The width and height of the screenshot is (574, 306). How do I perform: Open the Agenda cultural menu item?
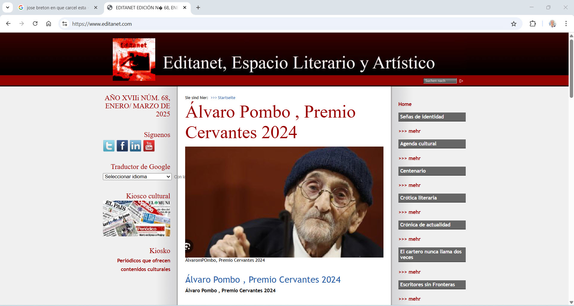point(432,144)
